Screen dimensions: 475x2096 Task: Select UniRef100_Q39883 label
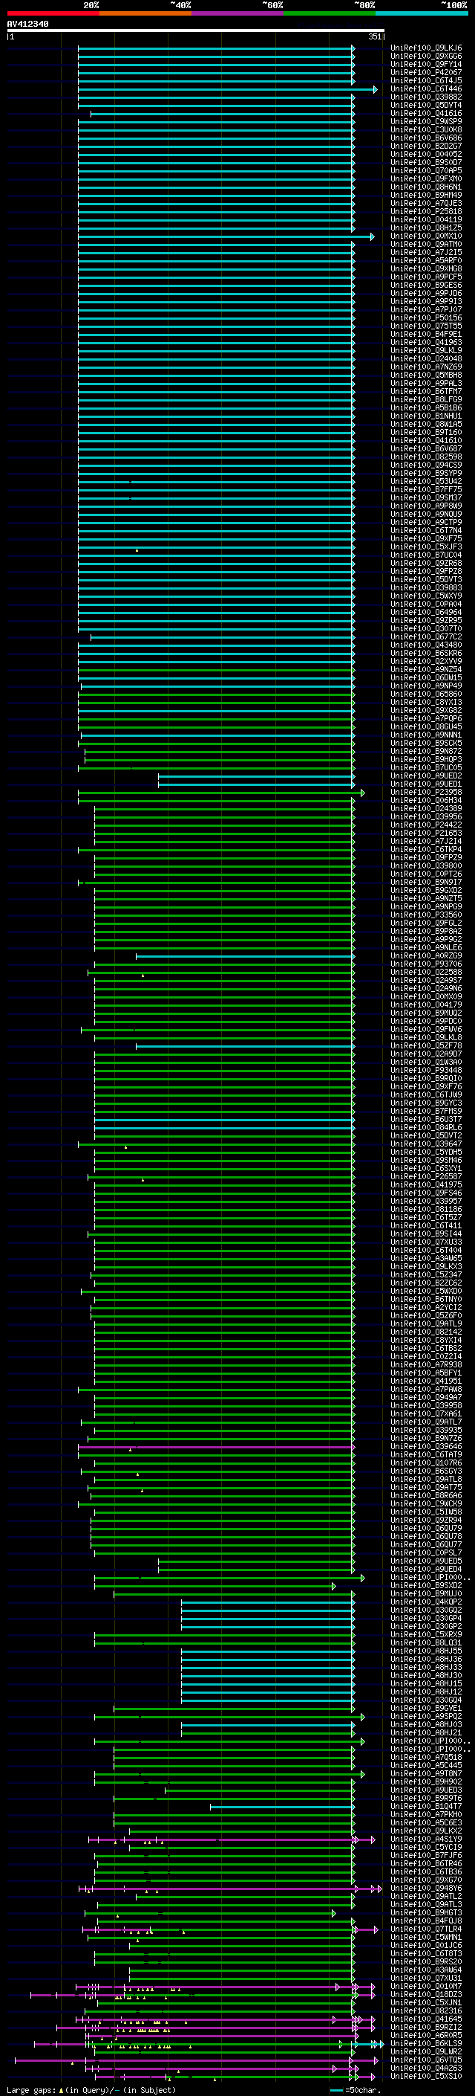(x=426, y=587)
